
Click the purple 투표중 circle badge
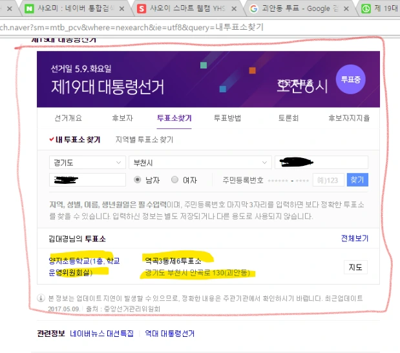(x=350, y=79)
